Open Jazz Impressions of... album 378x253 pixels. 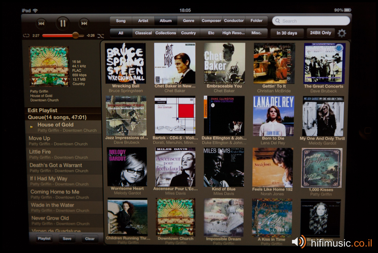coord(126,115)
